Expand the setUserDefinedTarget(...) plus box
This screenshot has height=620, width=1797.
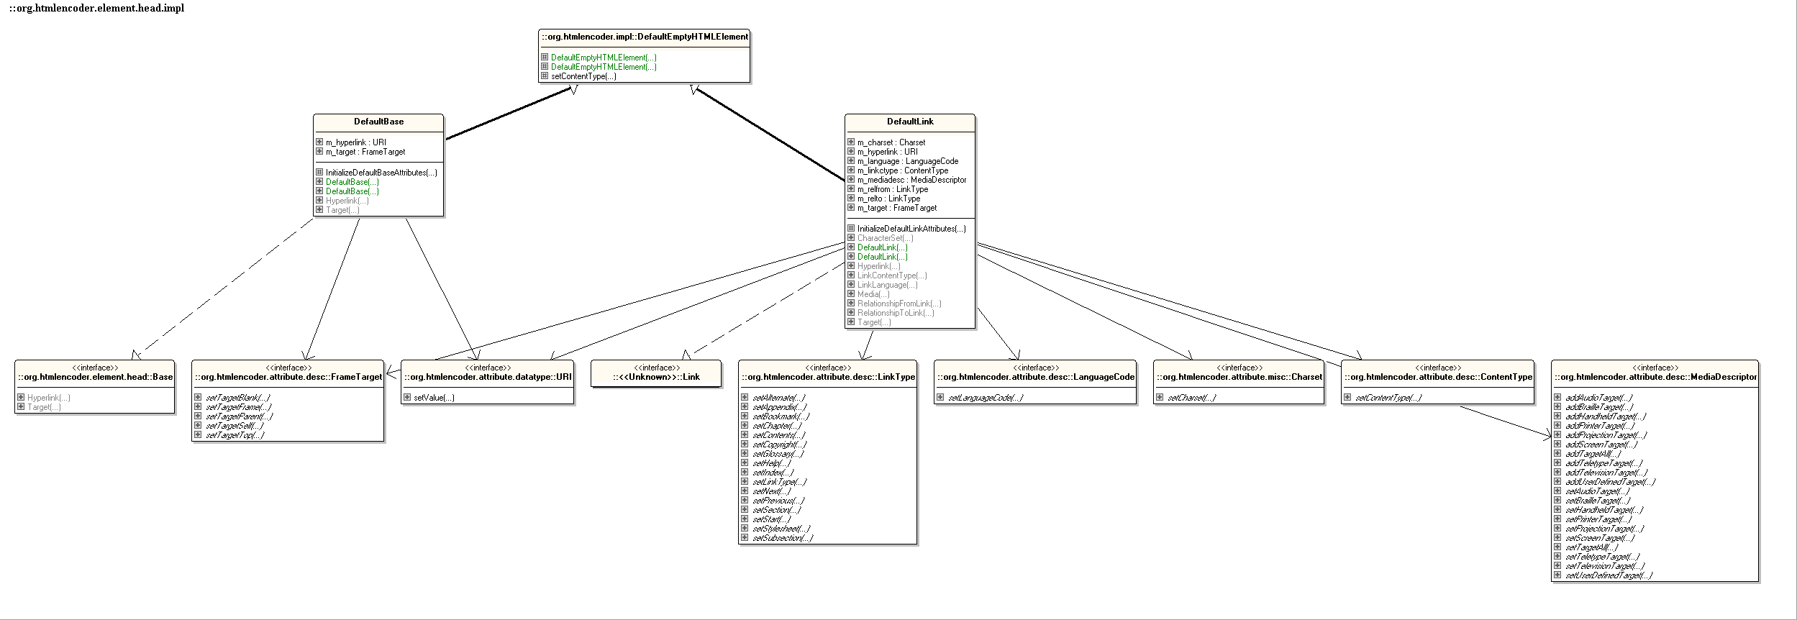1557,575
